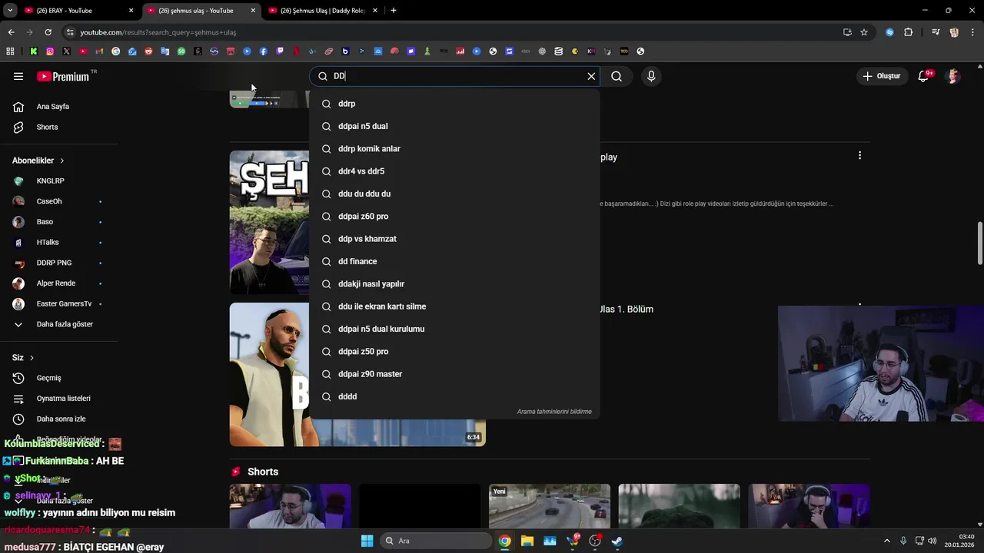This screenshot has height=553, width=984.
Task: Open the YouTube hamburger guide menu
Action: [x=18, y=76]
